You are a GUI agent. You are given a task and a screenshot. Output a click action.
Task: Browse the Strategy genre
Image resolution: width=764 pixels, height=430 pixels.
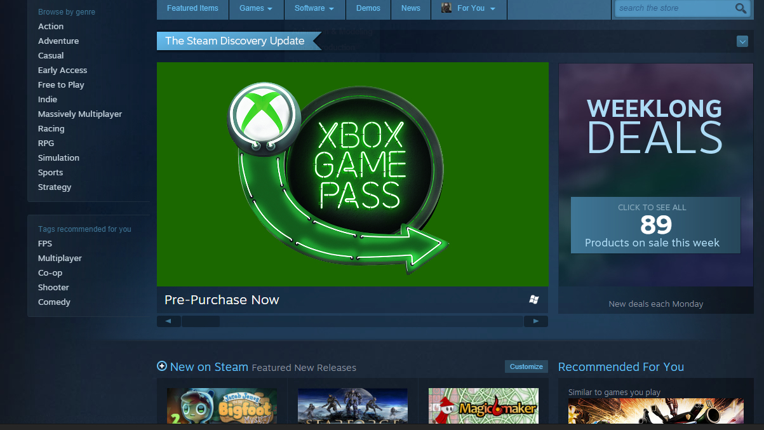pyautogui.click(x=55, y=187)
